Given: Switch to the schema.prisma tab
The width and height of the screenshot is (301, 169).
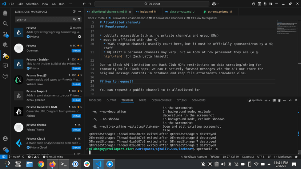Looking at the screenshot, I should pos(218,12).
